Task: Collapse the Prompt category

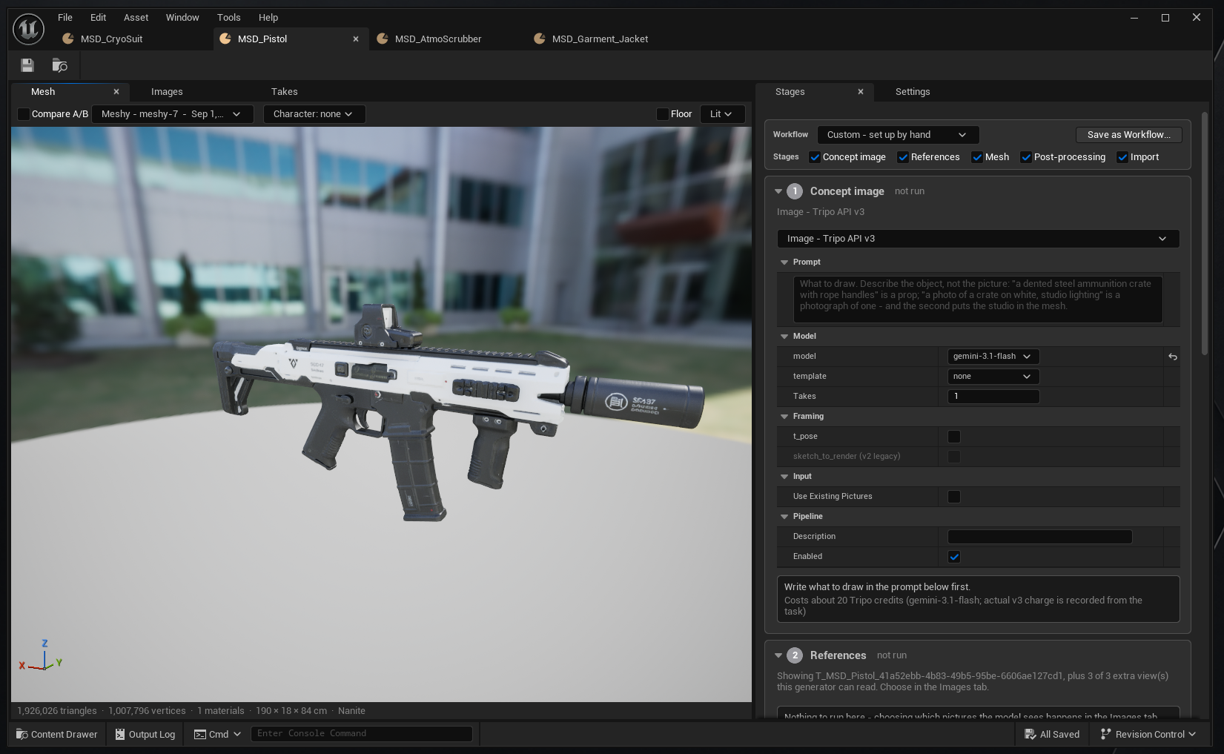Action: 784,262
